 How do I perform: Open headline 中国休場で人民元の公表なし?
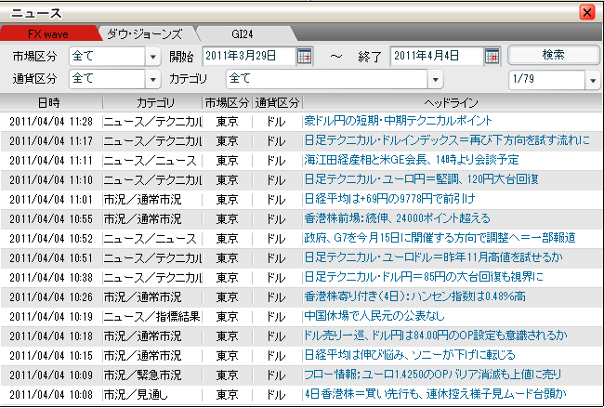[374, 316]
